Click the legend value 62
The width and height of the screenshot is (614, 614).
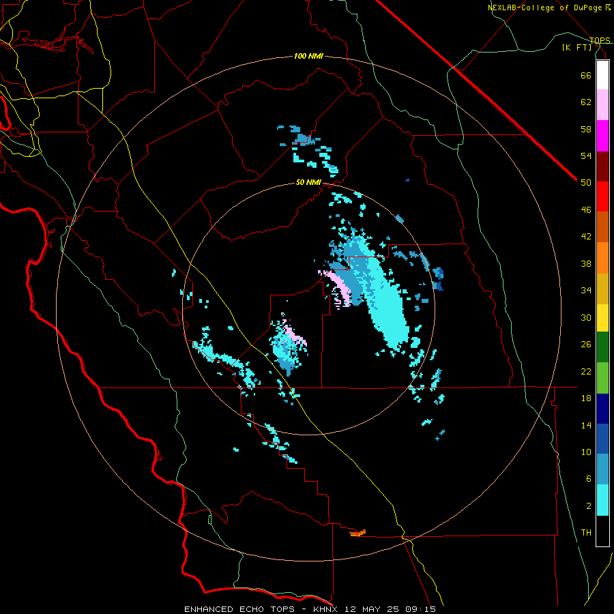point(586,102)
